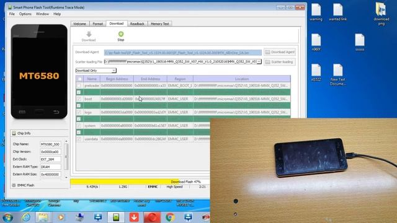Click the Download Agent browse button
This screenshot has height=223, width=397.
280,52
